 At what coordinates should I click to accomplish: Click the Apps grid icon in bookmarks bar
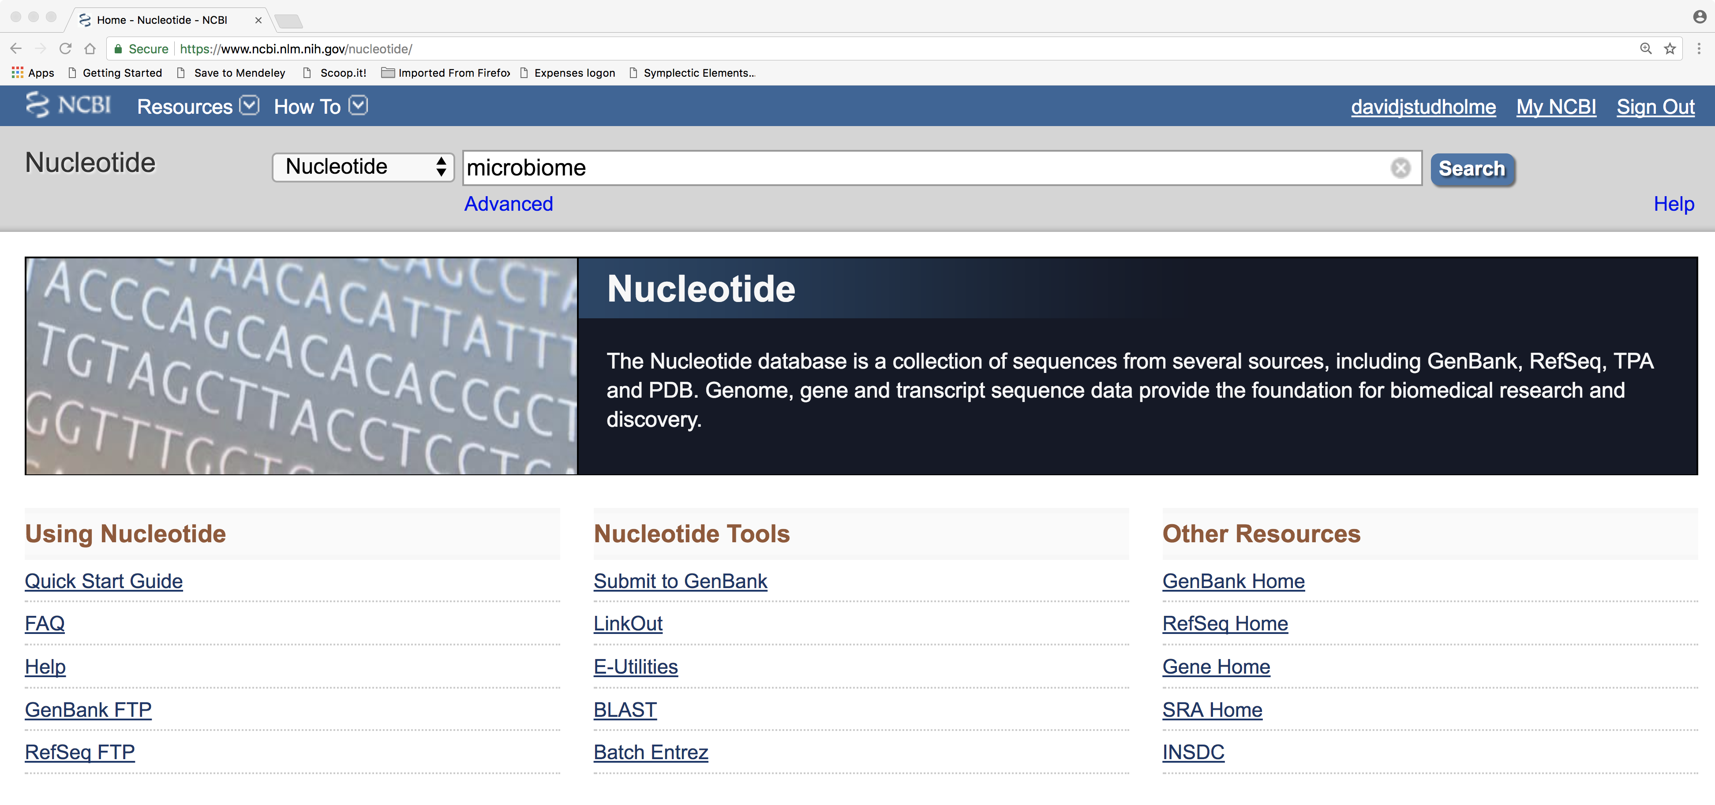[17, 72]
